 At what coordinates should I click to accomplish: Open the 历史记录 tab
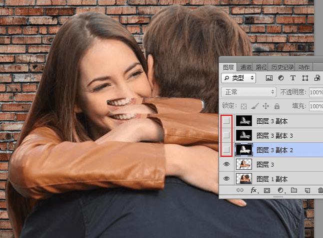tap(282, 67)
